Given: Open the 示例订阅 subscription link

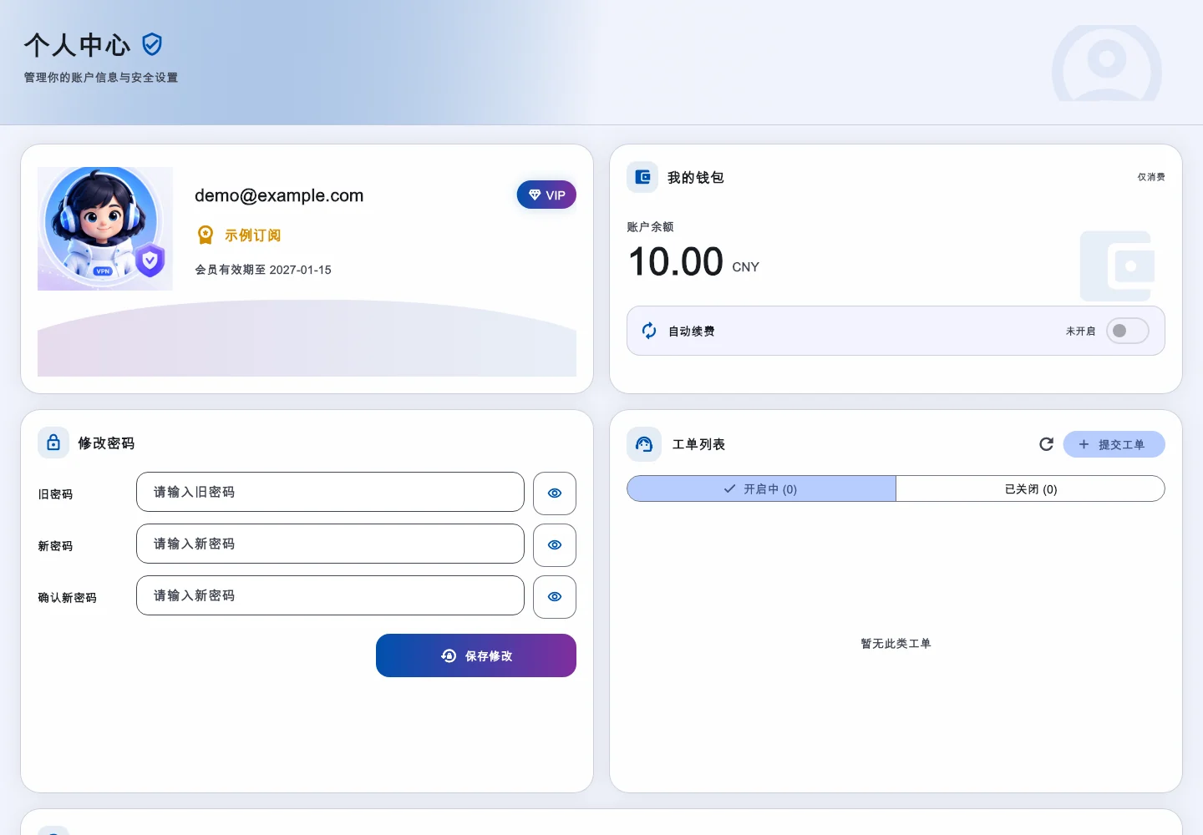Looking at the screenshot, I should 252,235.
